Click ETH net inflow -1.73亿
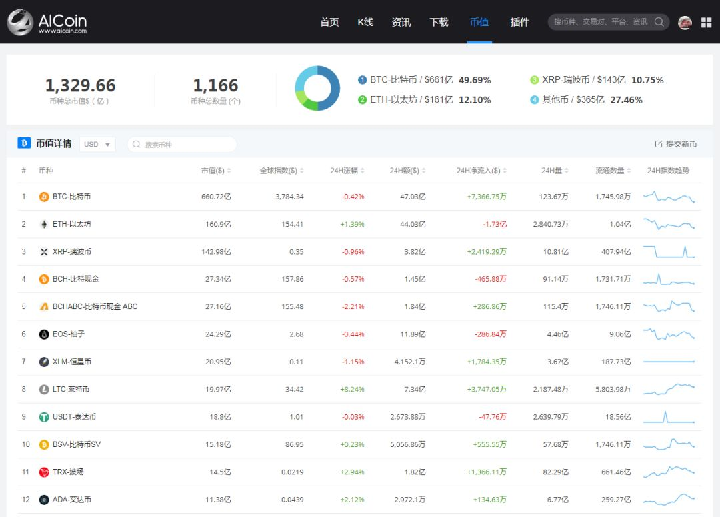Viewport: 720px width, 517px height. pos(495,225)
